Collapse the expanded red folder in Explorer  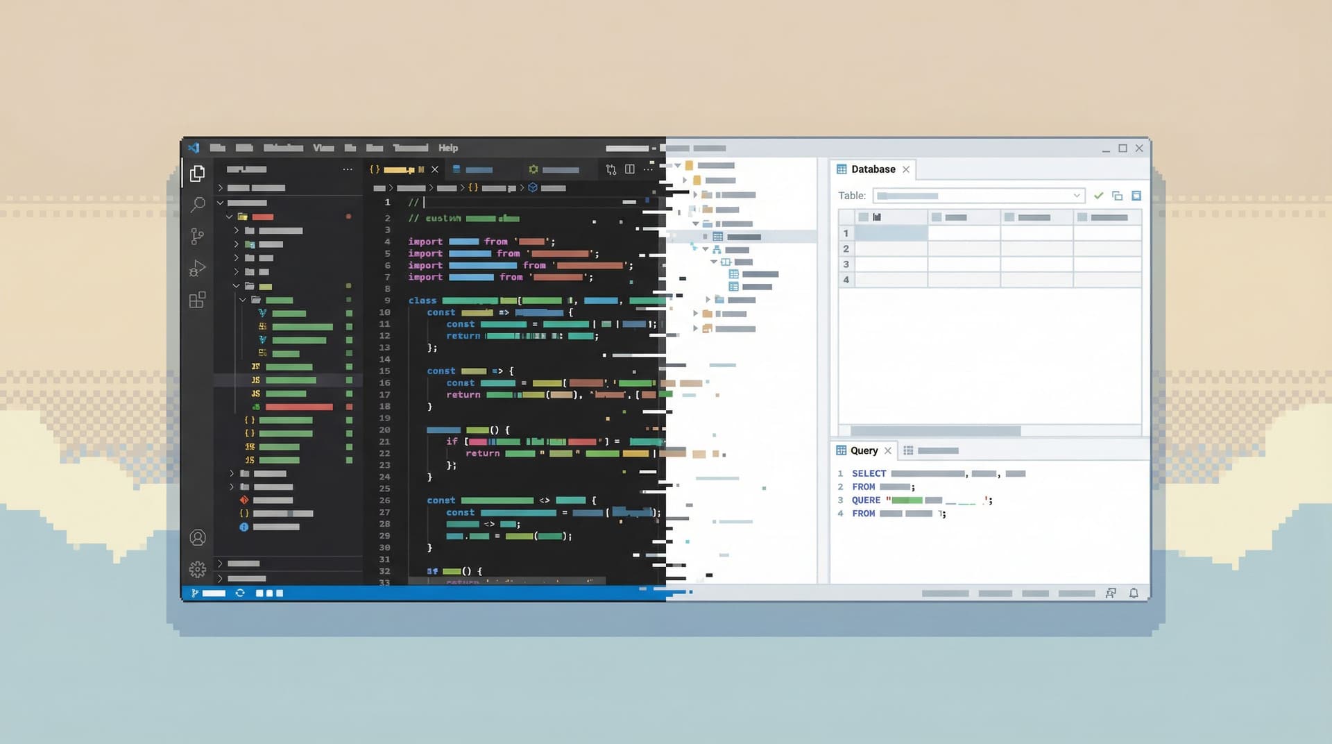[x=229, y=217]
